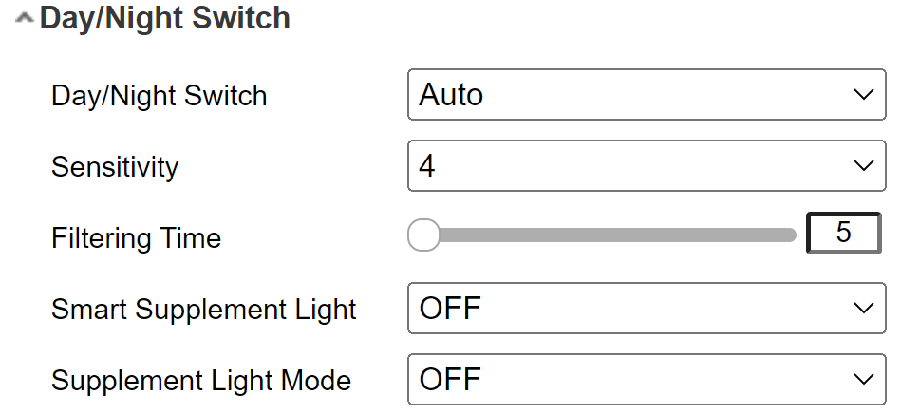Collapse the Day/Night Switch section arrow
Viewport: 901px width, 414px height.
tap(26, 19)
